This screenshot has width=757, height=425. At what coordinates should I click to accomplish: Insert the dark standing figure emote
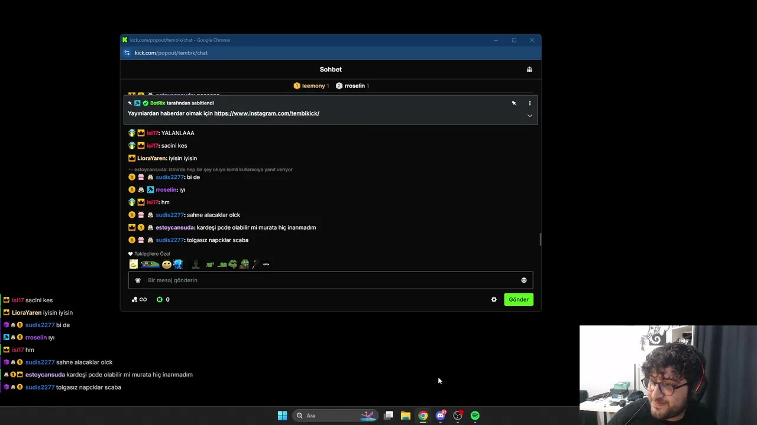[x=195, y=264]
